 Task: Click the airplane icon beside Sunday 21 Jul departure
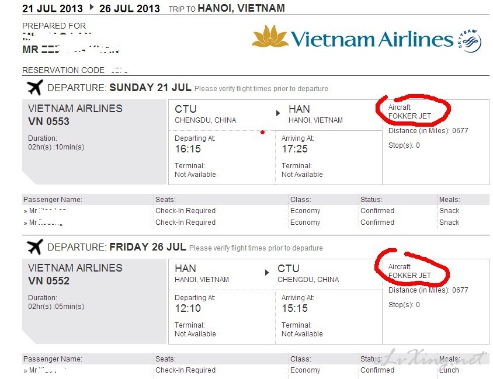click(35, 88)
